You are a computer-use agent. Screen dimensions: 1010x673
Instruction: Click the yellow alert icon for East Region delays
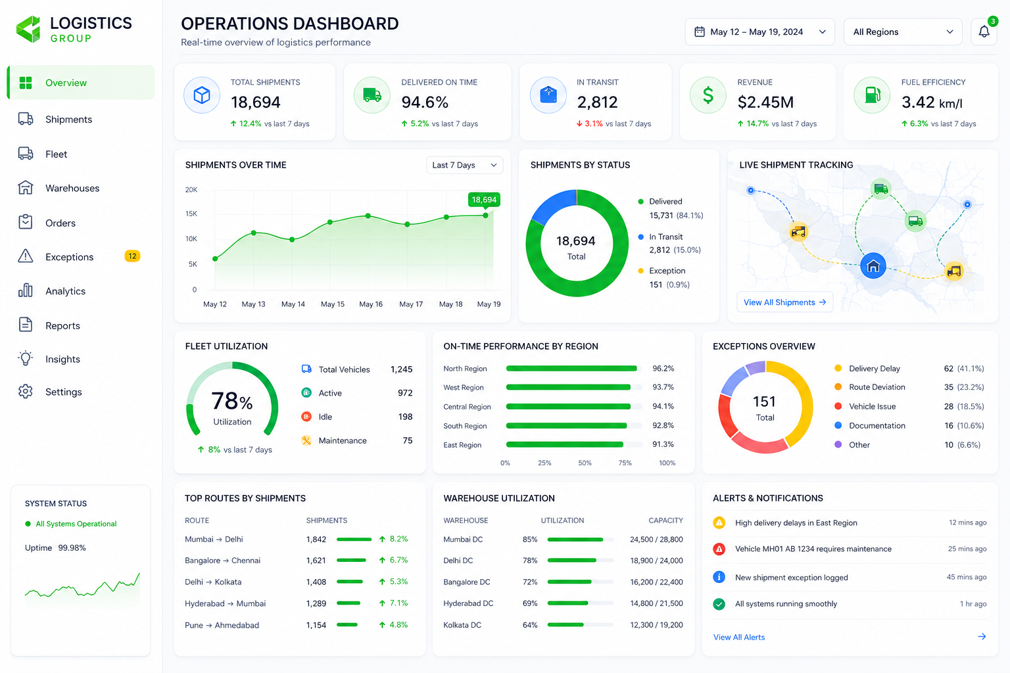[x=719, y=522]
